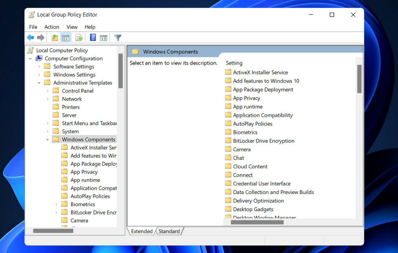The image size is (398, 253).
Task: Select AutoPlay Policies in the Setting list
Action: [253, 124]
